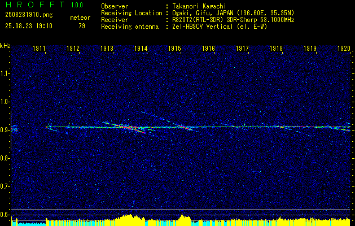Image resolution: width=355 pixels, height=226 pixels.
Task: Click the 1919 time marker
Action: pos(310,48)
